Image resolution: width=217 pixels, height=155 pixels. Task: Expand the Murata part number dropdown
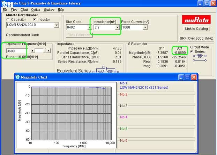pos(56,25)
